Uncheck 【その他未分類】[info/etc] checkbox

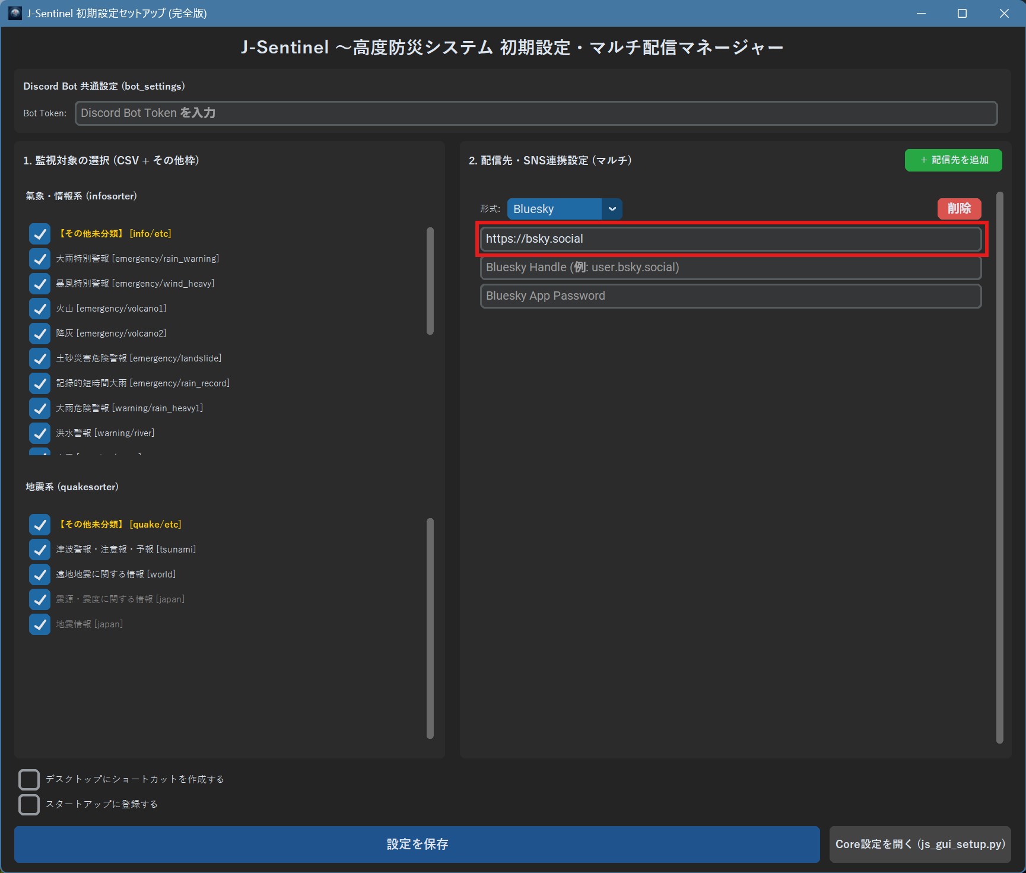coord(40,234)
